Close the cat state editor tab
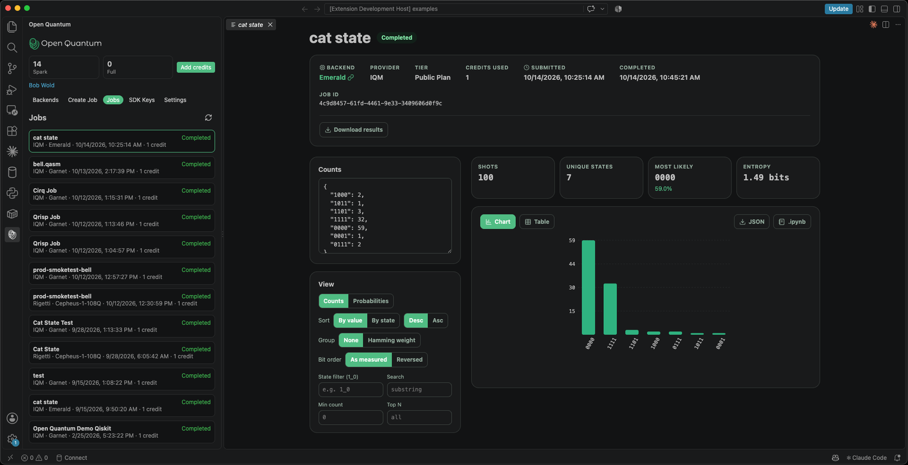This screenshot has width=908, height=465. tap(270, 25)
